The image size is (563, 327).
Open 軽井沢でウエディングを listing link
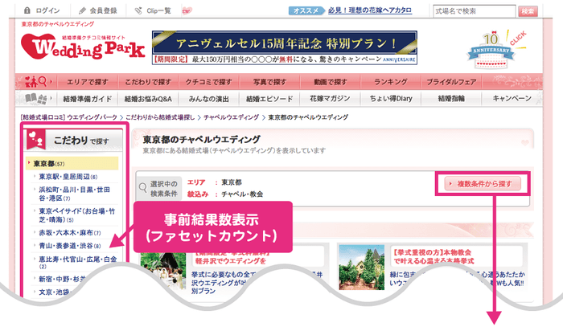[x=231, y=261]
